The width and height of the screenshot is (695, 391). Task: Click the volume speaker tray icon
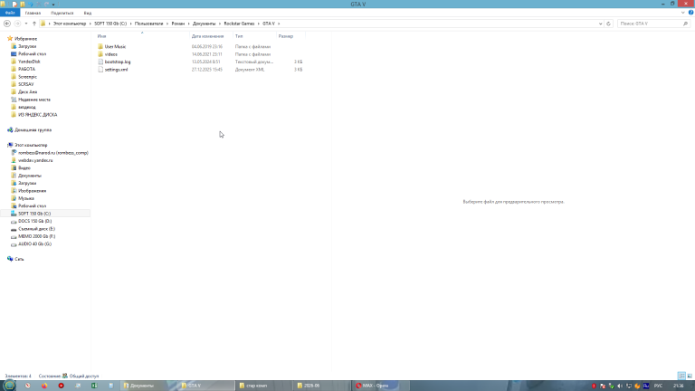[x=620, y=386]
